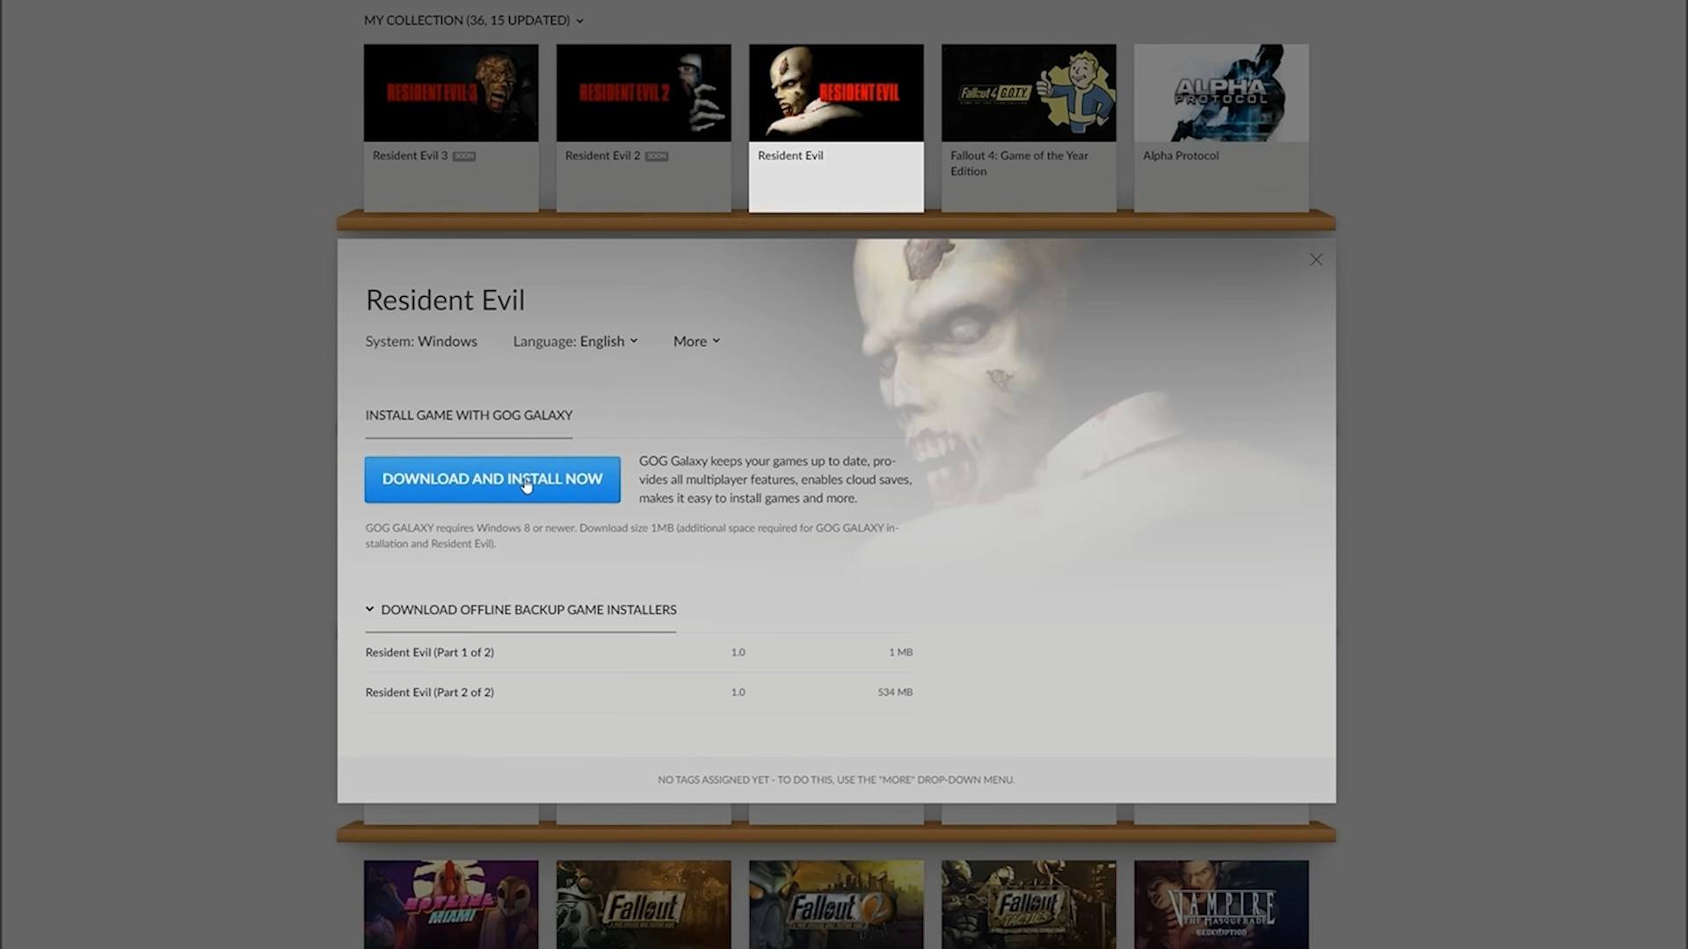
Task: Select the Resident Evil 3 game cover
Action: [x=451, y=93]
